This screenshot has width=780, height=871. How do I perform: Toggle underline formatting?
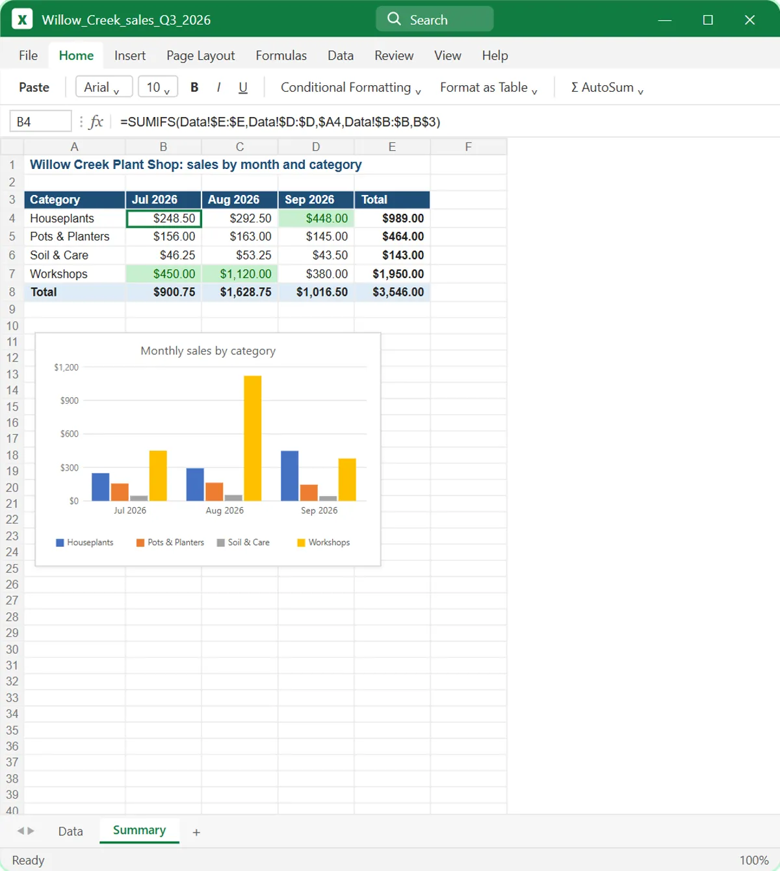[243, 87]
